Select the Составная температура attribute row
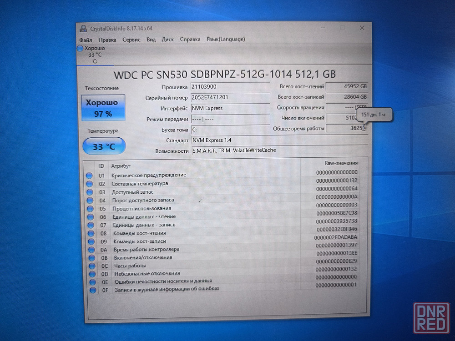 tap(222, 182)
